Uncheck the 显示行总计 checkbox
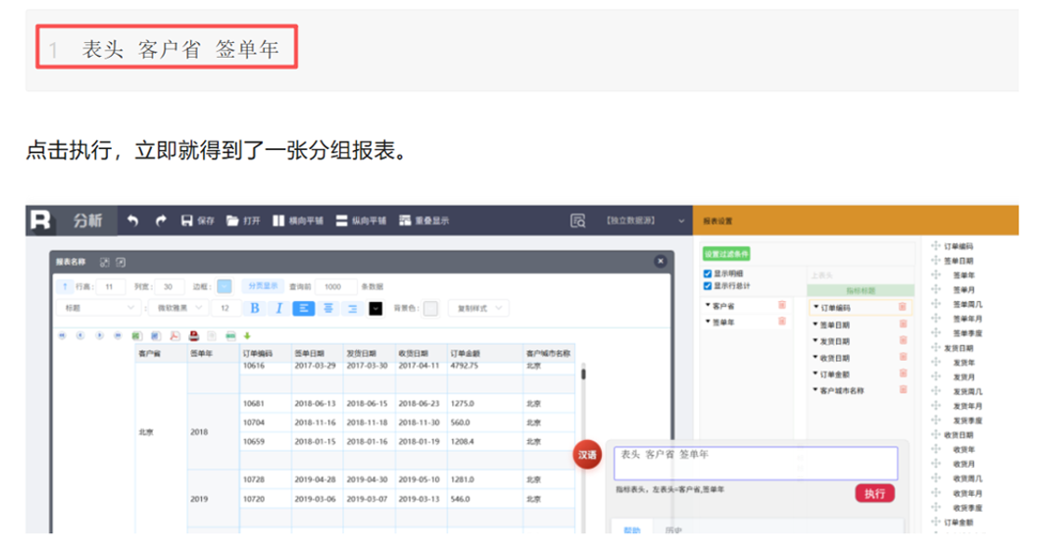The height and width of the screenshot is (549, 1040). [x=707, y=286]
